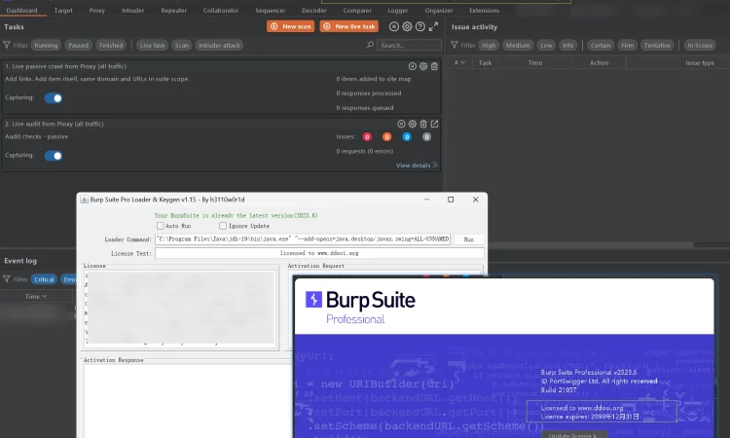Toggle the Live task filter
This screenshot has height=438, width=730.
[152, 45]
